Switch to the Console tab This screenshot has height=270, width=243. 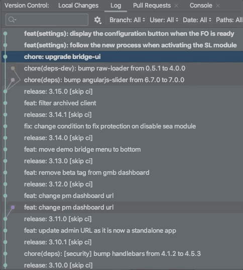201,6
